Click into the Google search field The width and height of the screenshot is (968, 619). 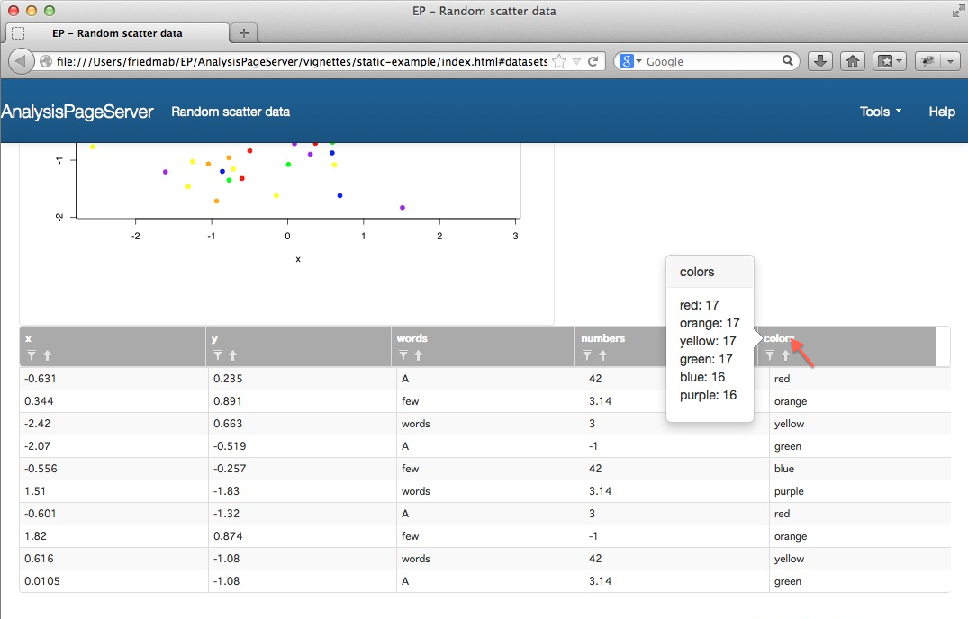[711, 61]
